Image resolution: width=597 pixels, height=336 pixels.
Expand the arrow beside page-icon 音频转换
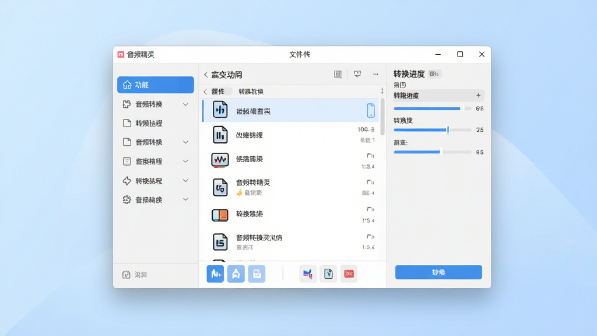(185, 142)
